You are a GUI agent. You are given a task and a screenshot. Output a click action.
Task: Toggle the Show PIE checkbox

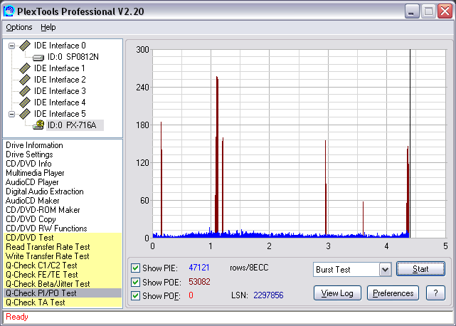(x=135, y=268)
